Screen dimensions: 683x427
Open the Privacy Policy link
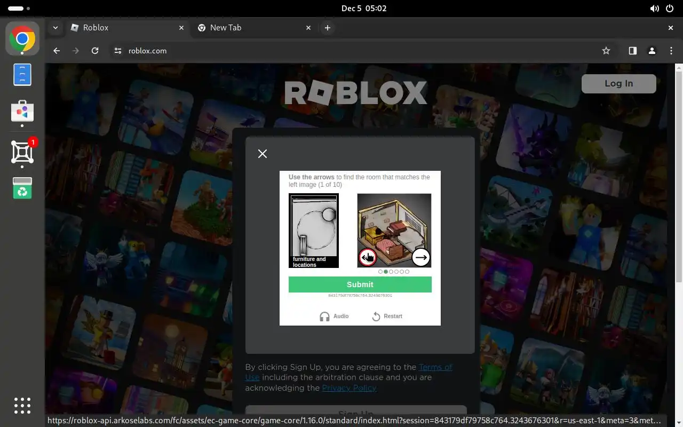[349, 388]
